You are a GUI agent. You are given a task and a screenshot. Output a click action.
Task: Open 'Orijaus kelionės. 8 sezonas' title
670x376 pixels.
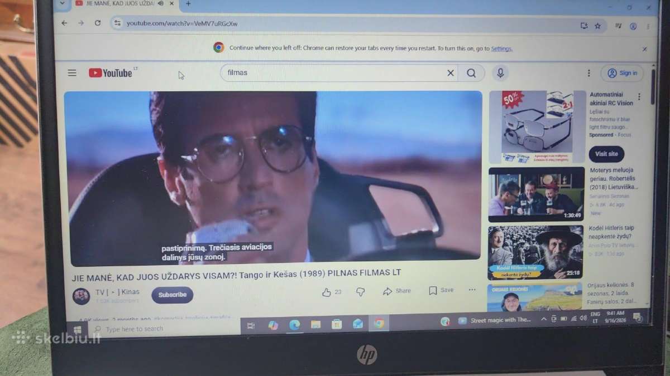pyautogui.click(x=611, y=293)
